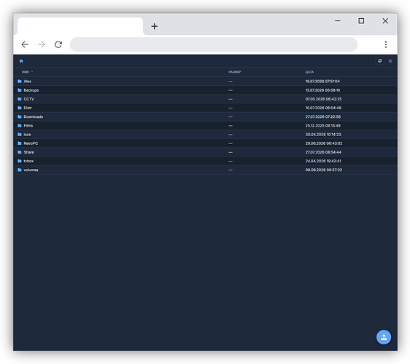Sort files by date column header
This screenshot has height=364, width=410.
[309, 72]
